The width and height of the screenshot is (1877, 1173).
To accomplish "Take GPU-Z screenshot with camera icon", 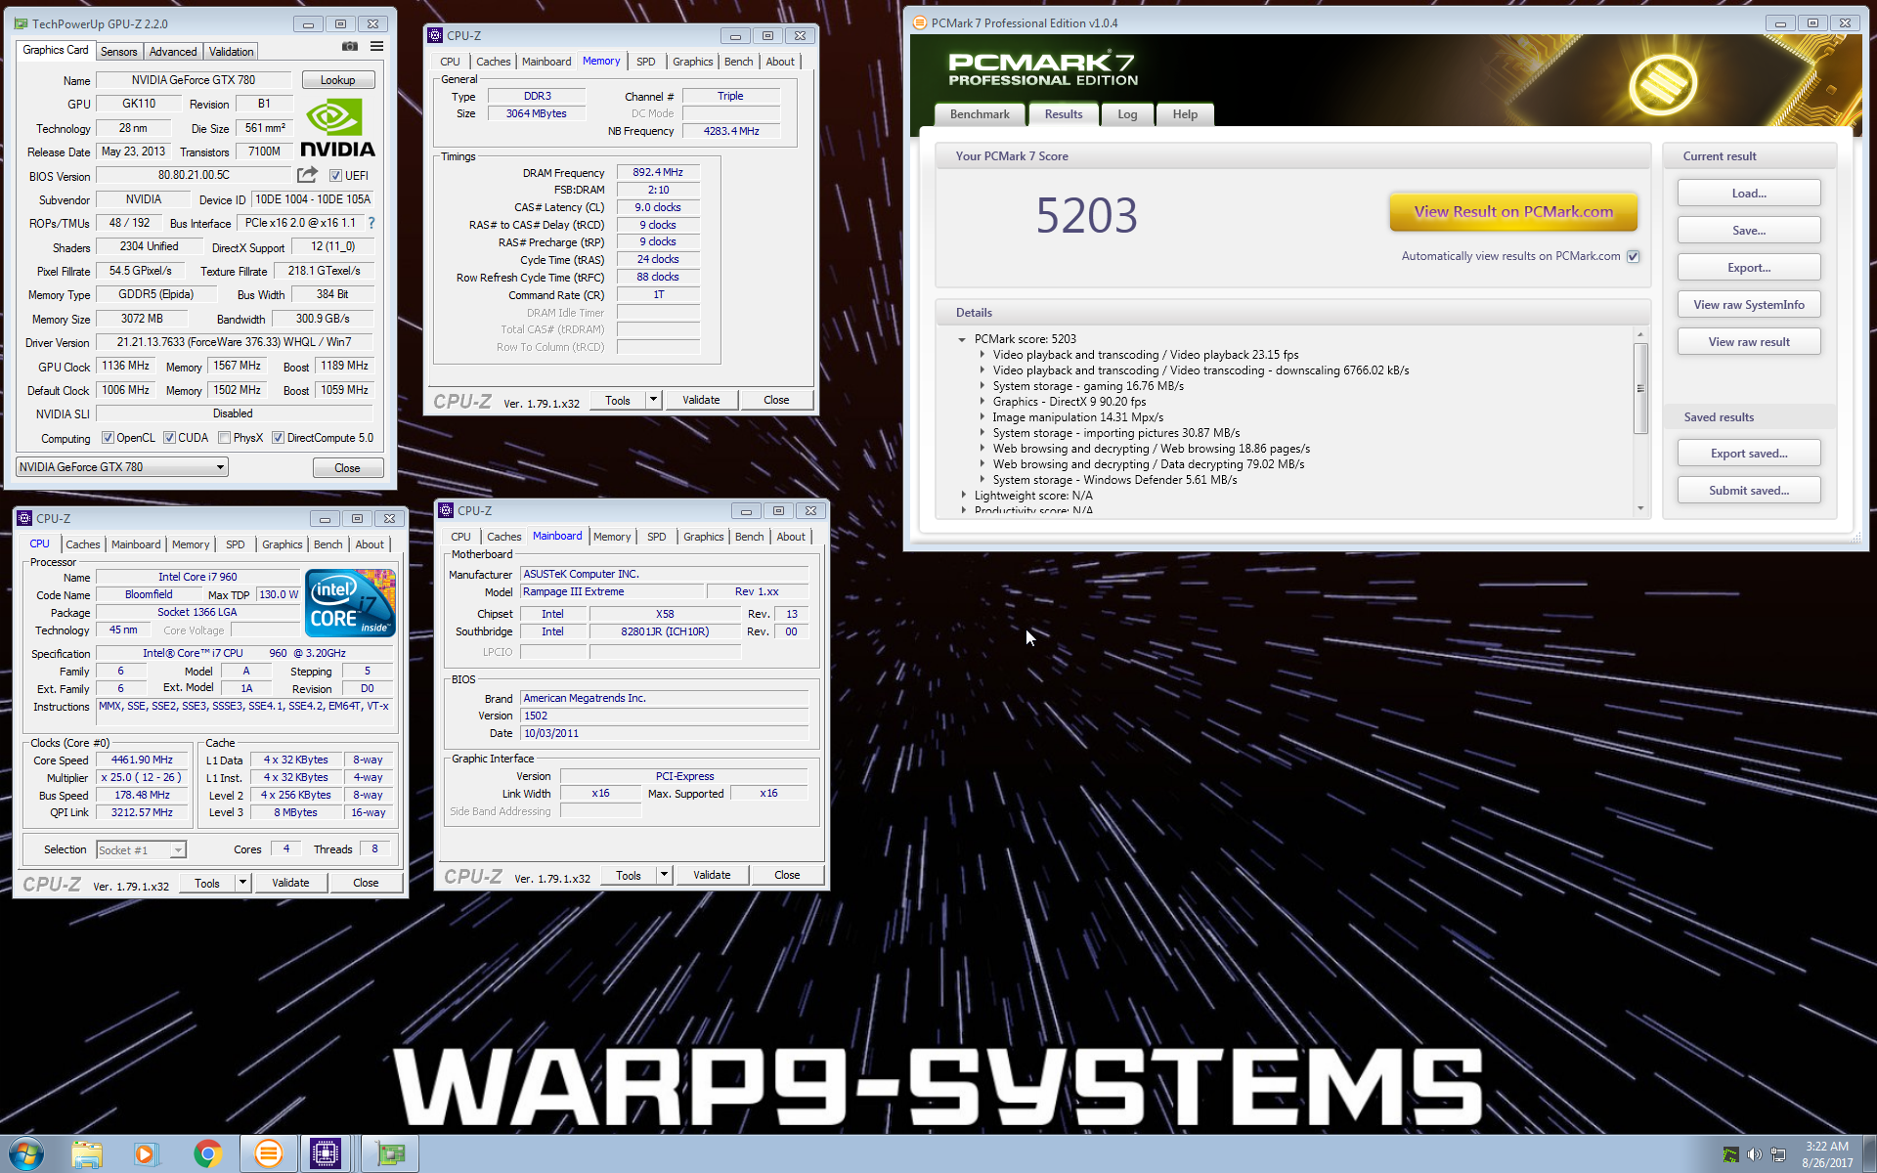I will click(349, 47).
